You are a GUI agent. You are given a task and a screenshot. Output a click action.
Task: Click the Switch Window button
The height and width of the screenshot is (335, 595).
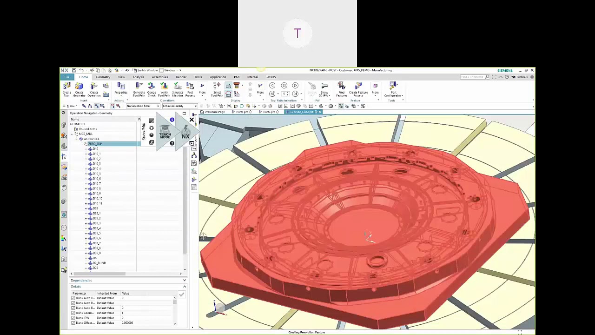coord(145,70)
